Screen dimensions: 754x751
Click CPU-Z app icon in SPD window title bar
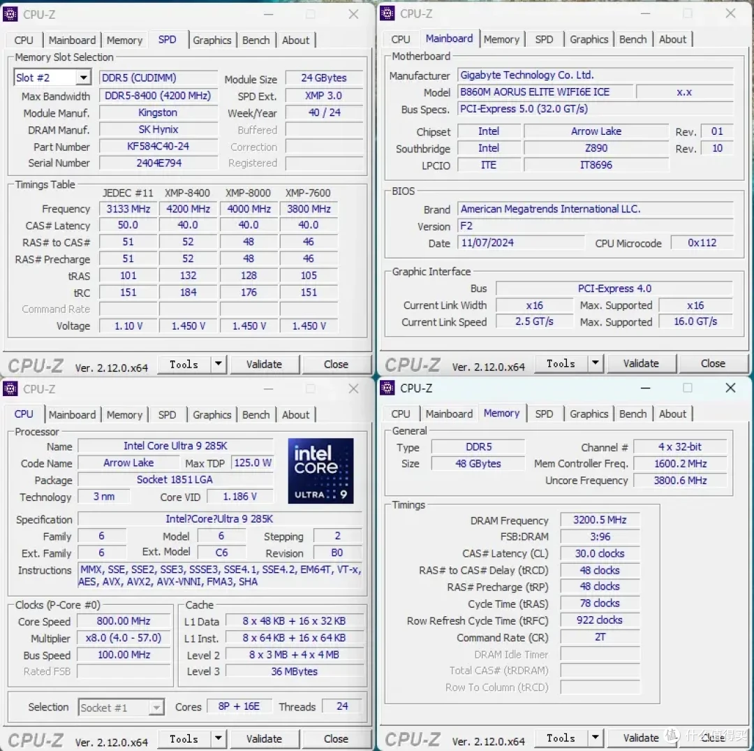point(10,14)
